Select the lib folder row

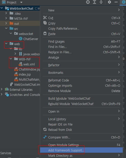pyautogui.click(x=20, y=49)
